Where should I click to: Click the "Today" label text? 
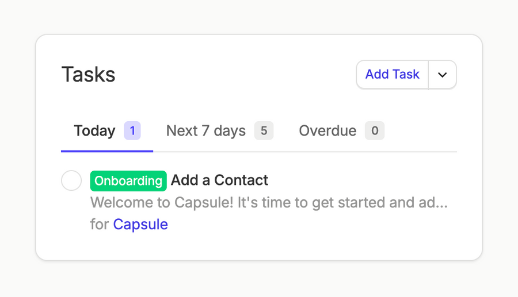coord(94,131)
